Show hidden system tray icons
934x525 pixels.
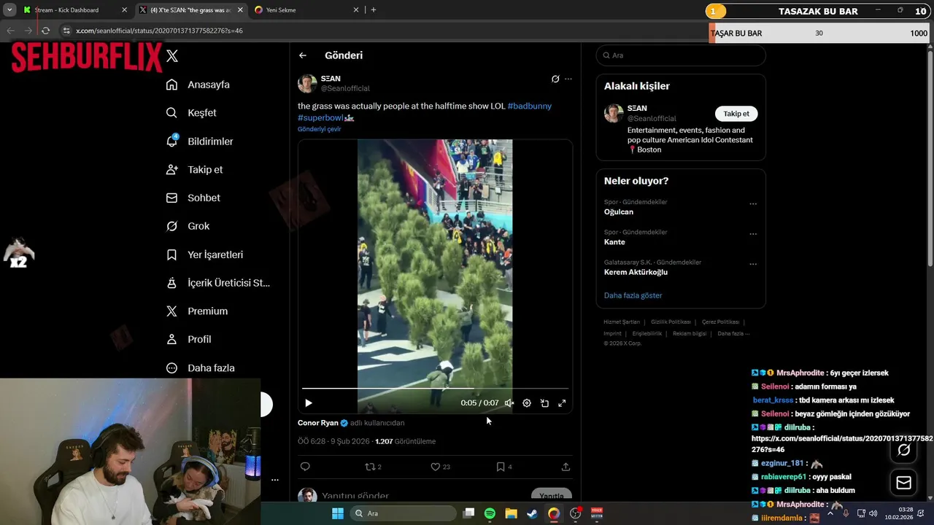pos(830,513)
